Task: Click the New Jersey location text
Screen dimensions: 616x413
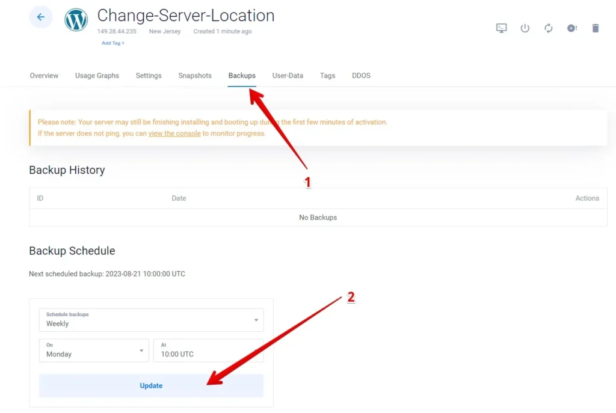Action: [x=165, y=31]
